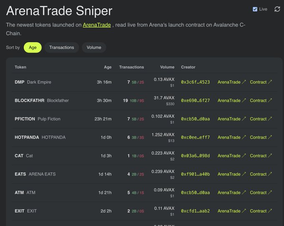Open Contract link for PFICTION row
This screenshot has height=226, width=284.
coord(261,119)
